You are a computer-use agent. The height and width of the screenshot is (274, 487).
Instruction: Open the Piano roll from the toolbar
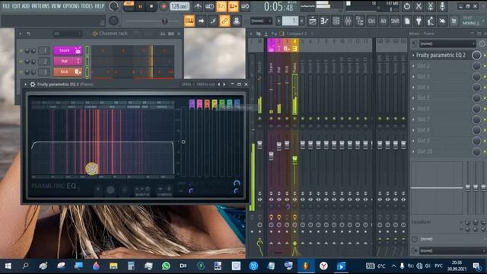(x=324, y=21)
